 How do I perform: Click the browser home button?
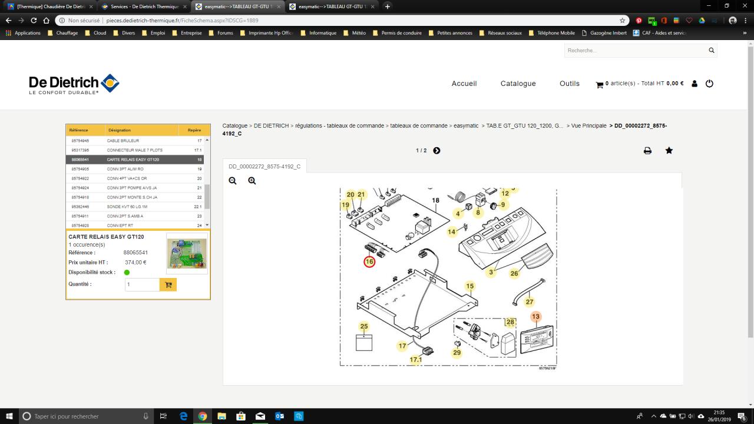click(x=47, y=20)
